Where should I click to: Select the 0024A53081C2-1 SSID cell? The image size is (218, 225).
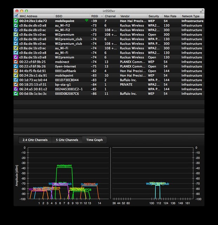[69, 89]
